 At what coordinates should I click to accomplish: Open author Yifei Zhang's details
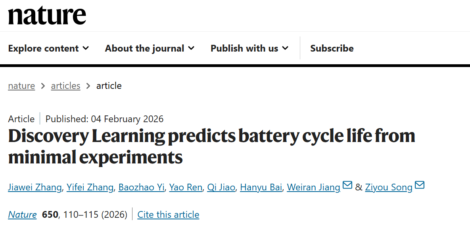tap(90, 187)
